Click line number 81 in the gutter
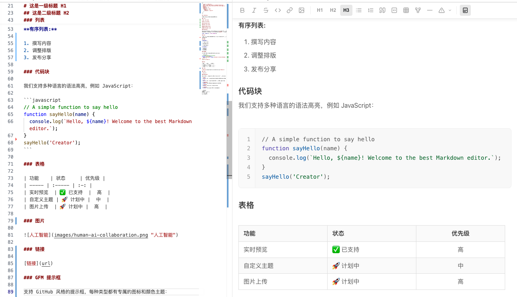The height and width of the screenshot is (297, 517). pos(10,235)
